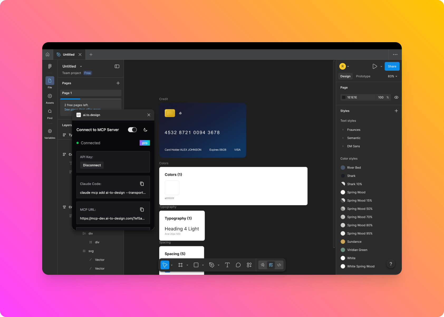Open the Find search panel
Viewport: 444px width, 317px height.
pyautogui.click(x=50, y=114)
